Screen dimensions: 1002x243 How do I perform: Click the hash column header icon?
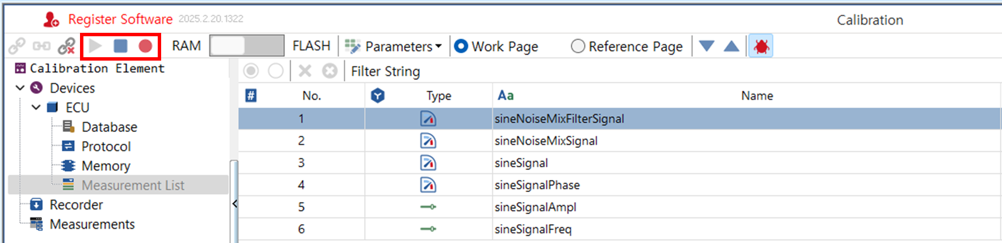251,96
